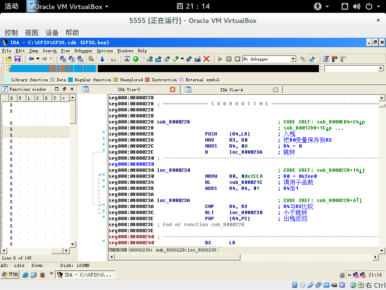Click the green circle toolbar icon
Viewport: 386px width, 290px height.
pyautogui.click(x=136, y=59)
